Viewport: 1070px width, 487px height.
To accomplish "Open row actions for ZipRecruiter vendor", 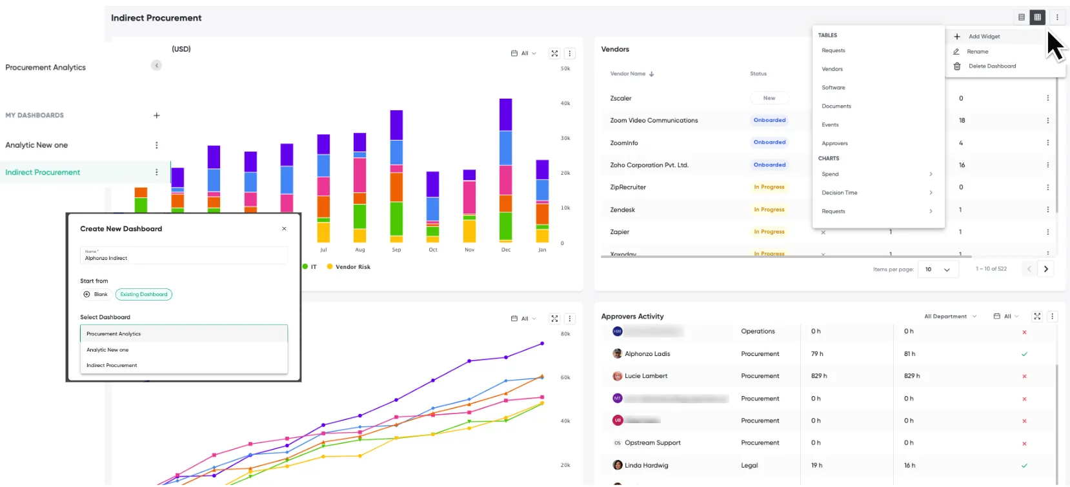I will pos(1047,187).
